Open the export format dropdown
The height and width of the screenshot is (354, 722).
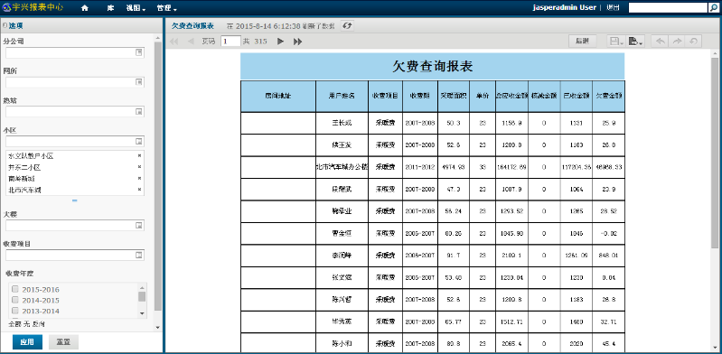click(x=636, y=42)
